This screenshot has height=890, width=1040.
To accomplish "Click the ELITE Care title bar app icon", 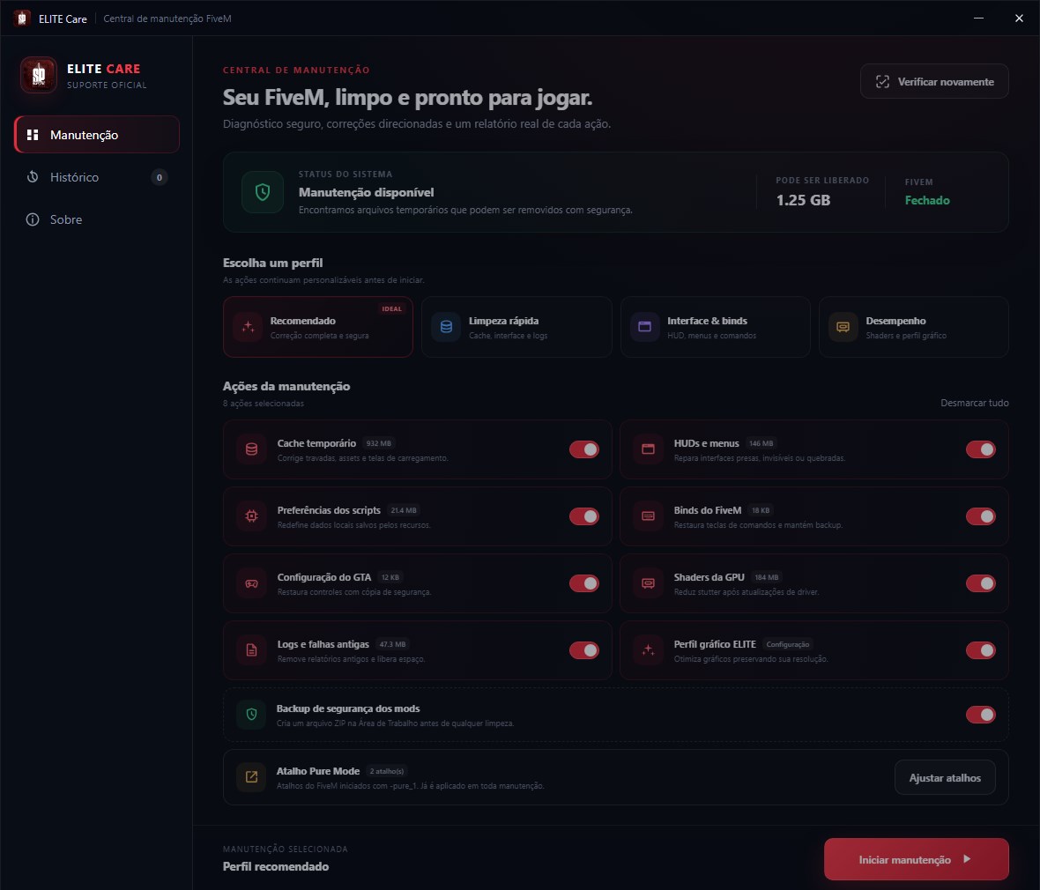I will (22, 18).
